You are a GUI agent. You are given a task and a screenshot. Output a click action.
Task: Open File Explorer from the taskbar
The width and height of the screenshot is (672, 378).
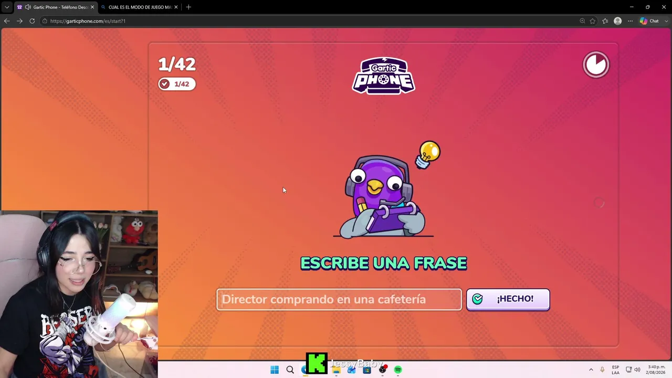pos(336,370)
